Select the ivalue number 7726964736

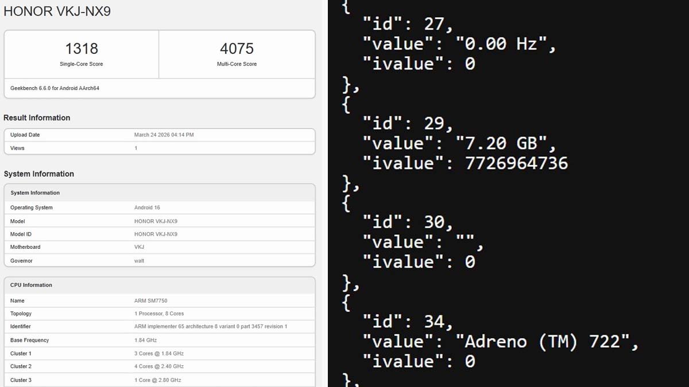coord(508,163)
